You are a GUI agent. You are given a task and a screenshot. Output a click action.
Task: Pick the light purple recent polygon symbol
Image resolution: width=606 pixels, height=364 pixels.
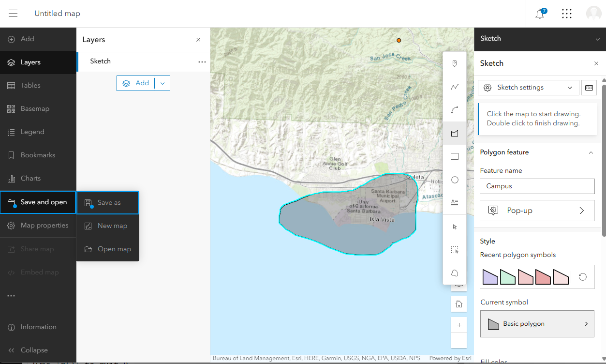[490, 277]
